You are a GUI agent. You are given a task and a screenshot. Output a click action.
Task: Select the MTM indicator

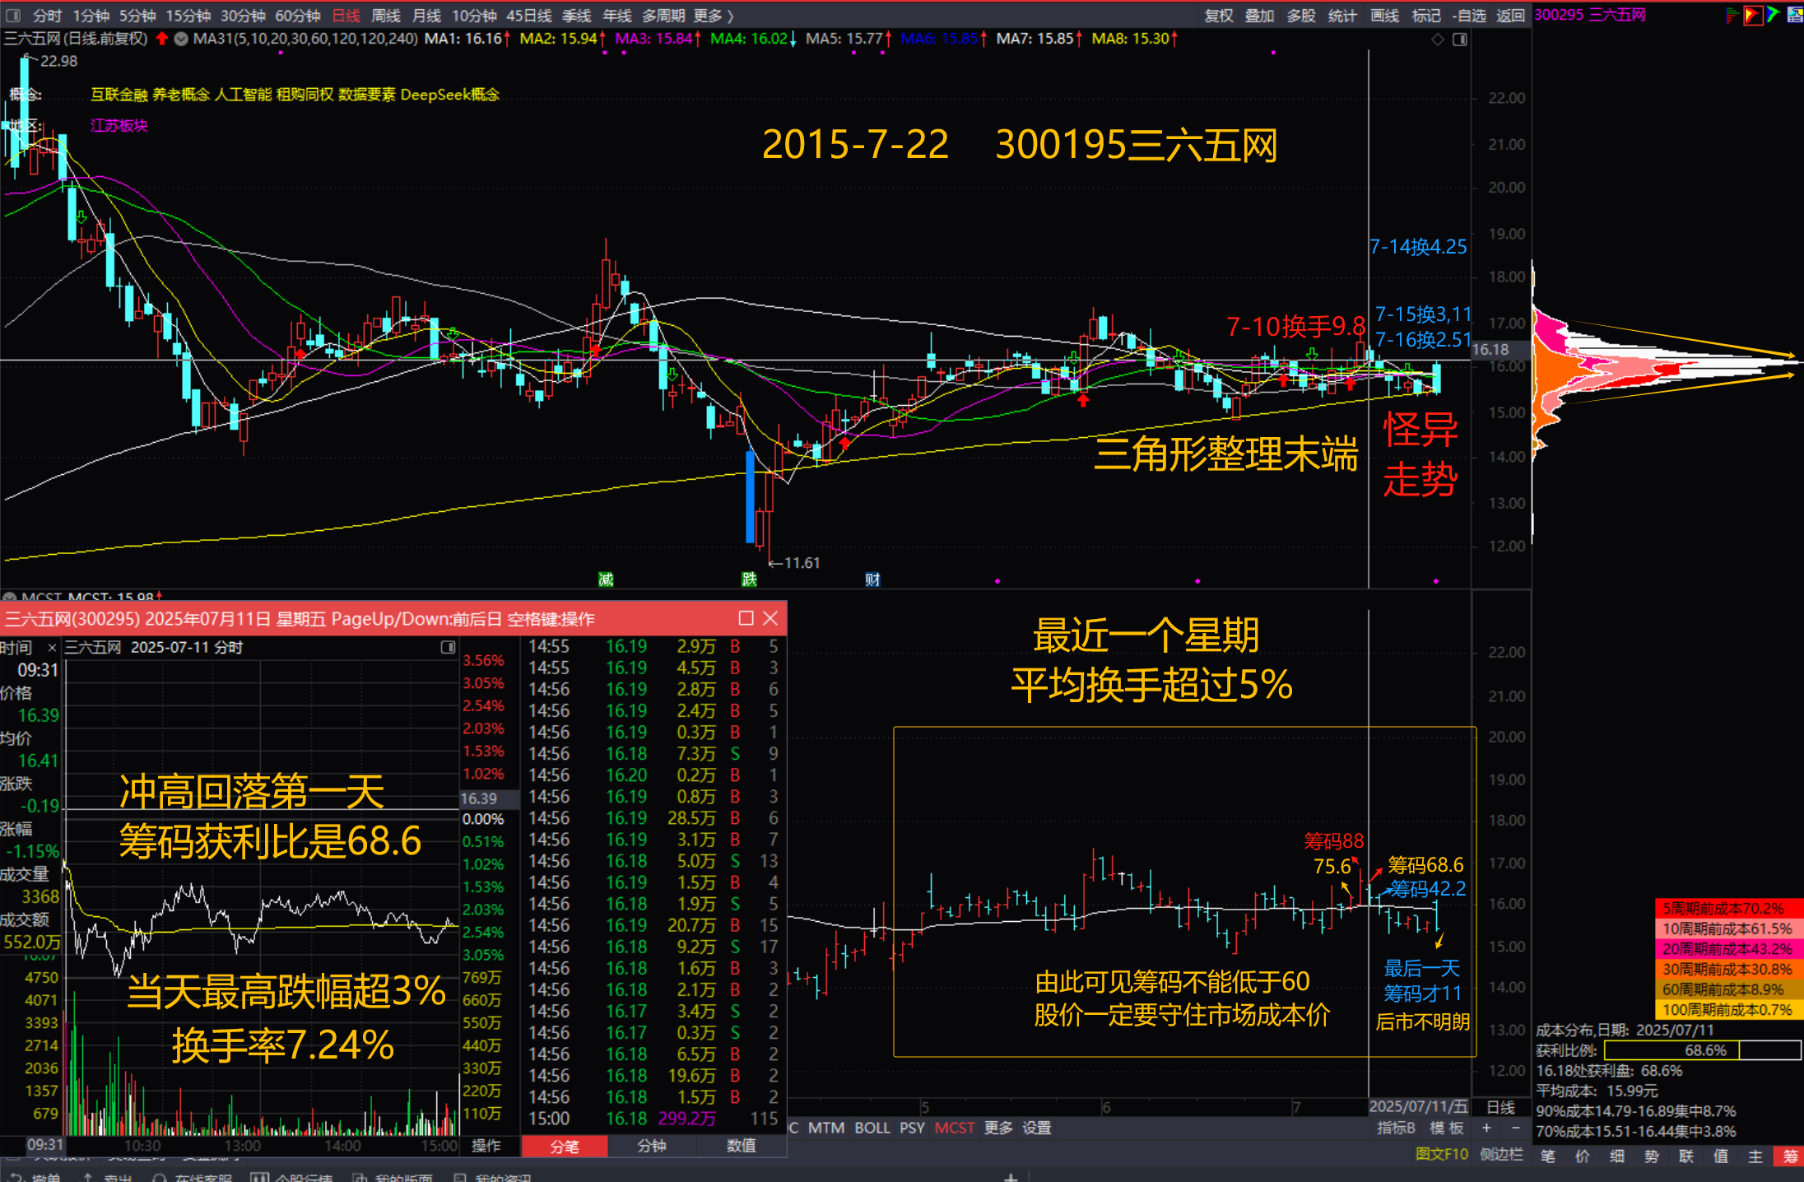(826, 1128)
